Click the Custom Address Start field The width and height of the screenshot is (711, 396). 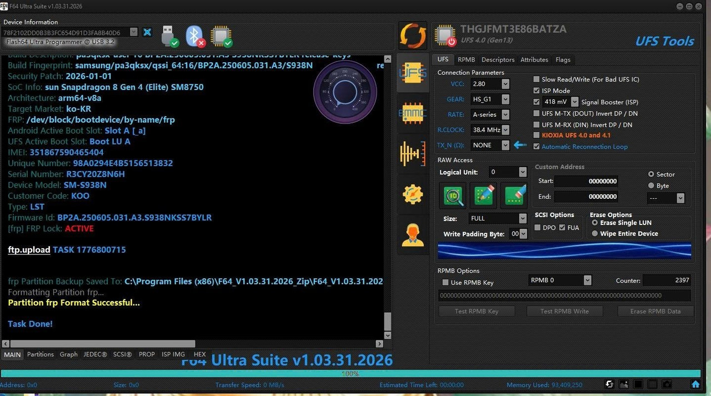(x=586, y=181)
